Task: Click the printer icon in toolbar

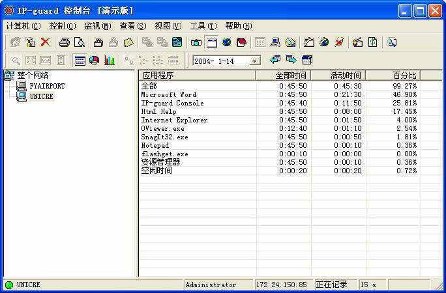Action: tap(64, 42)
